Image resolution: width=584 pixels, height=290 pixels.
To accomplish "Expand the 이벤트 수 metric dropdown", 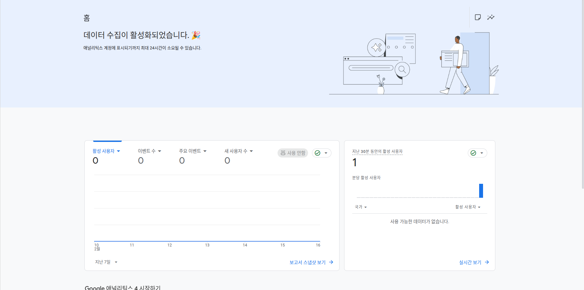I will pos(149,151).
